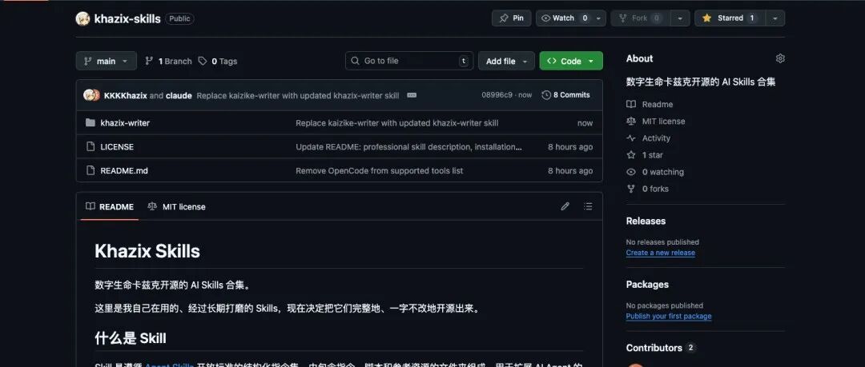Click Create a new release link
Image resolution: width=865 pixels, height=367 pixels.
point(660,253)
